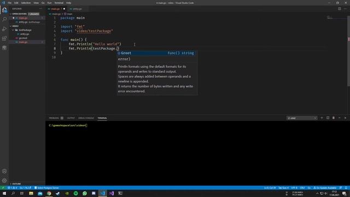This screenshot has width=350, height=197.
Task: Click UTF-8 encoding in status bar
Action: 294,188
